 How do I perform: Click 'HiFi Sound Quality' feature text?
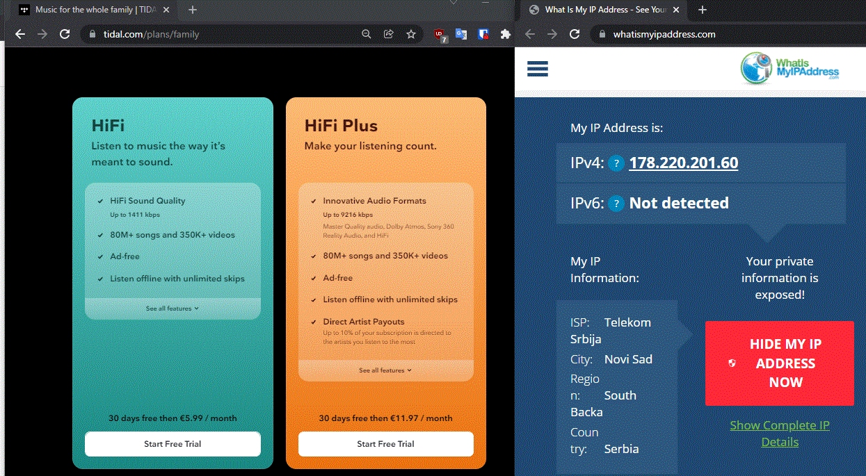click(147, 201)
